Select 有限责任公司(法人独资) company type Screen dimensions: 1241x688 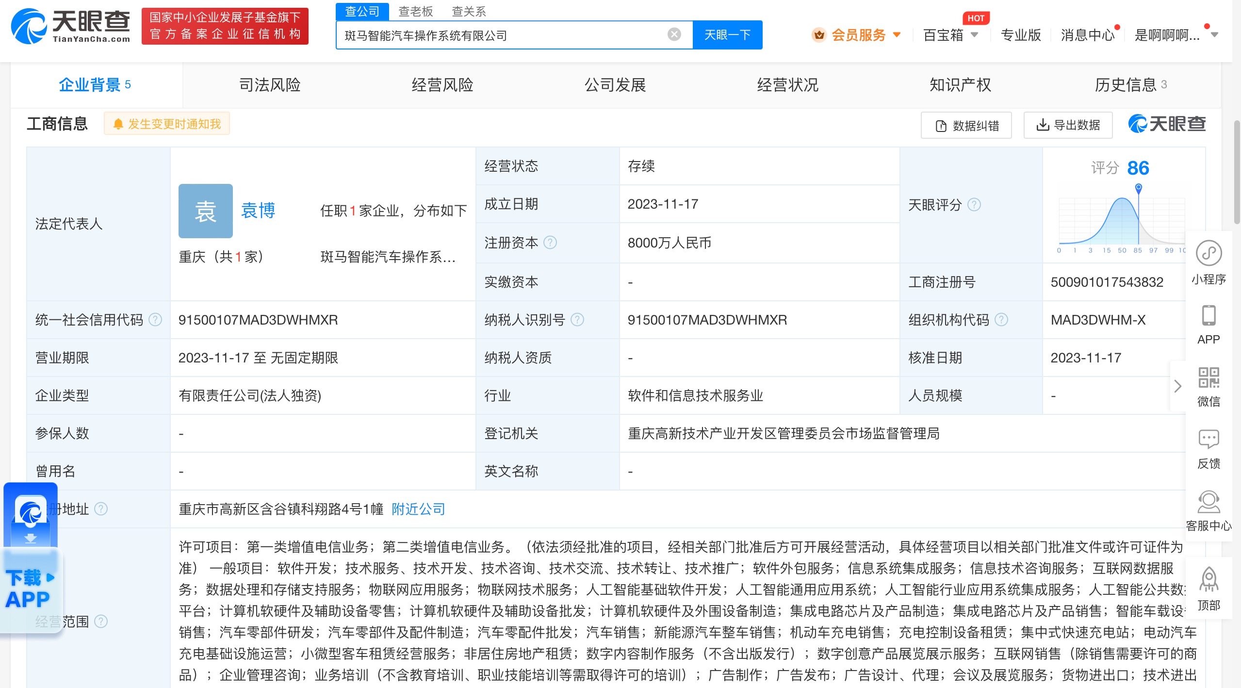click(x=249, y=395)
